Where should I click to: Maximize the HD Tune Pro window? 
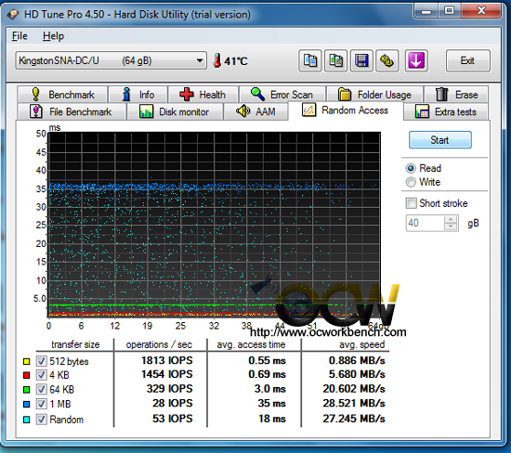pyautogui.click(x=449, y=11)
